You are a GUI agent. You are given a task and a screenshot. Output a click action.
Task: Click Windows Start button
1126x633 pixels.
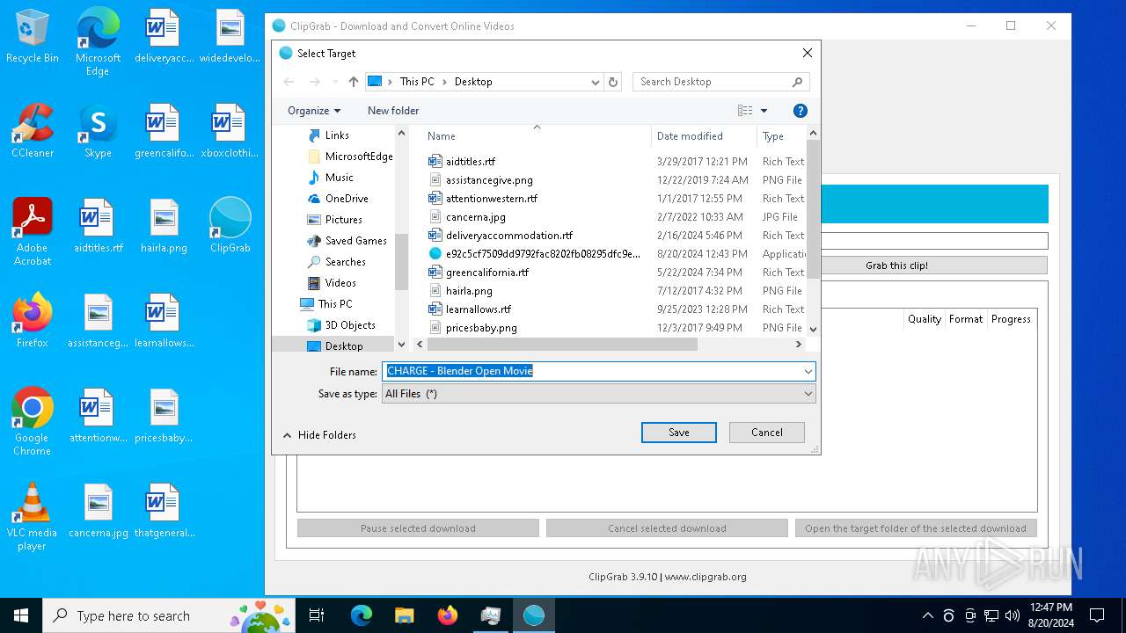click(21, 615)
